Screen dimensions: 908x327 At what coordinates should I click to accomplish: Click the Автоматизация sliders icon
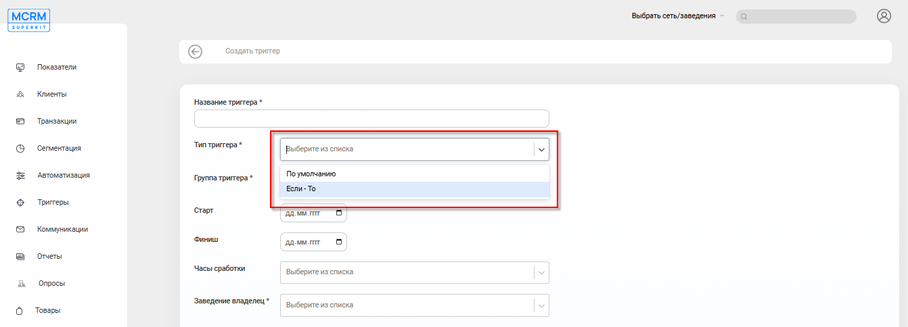coord(20,175)
